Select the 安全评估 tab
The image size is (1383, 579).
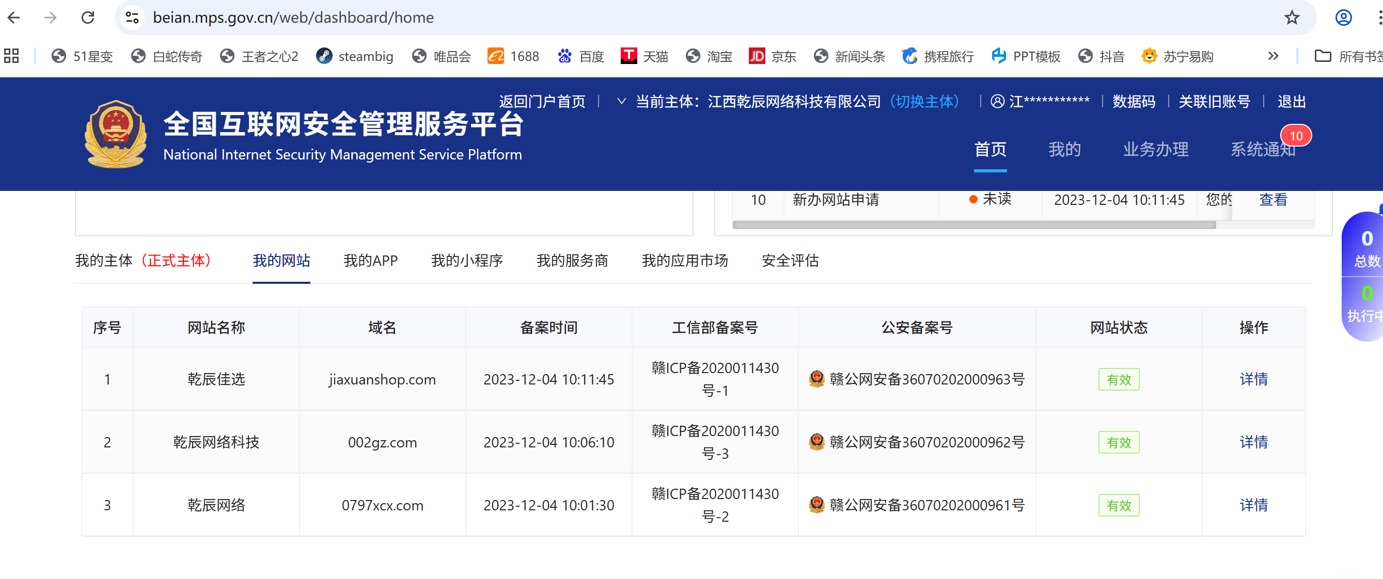click(x=790, y=261)
